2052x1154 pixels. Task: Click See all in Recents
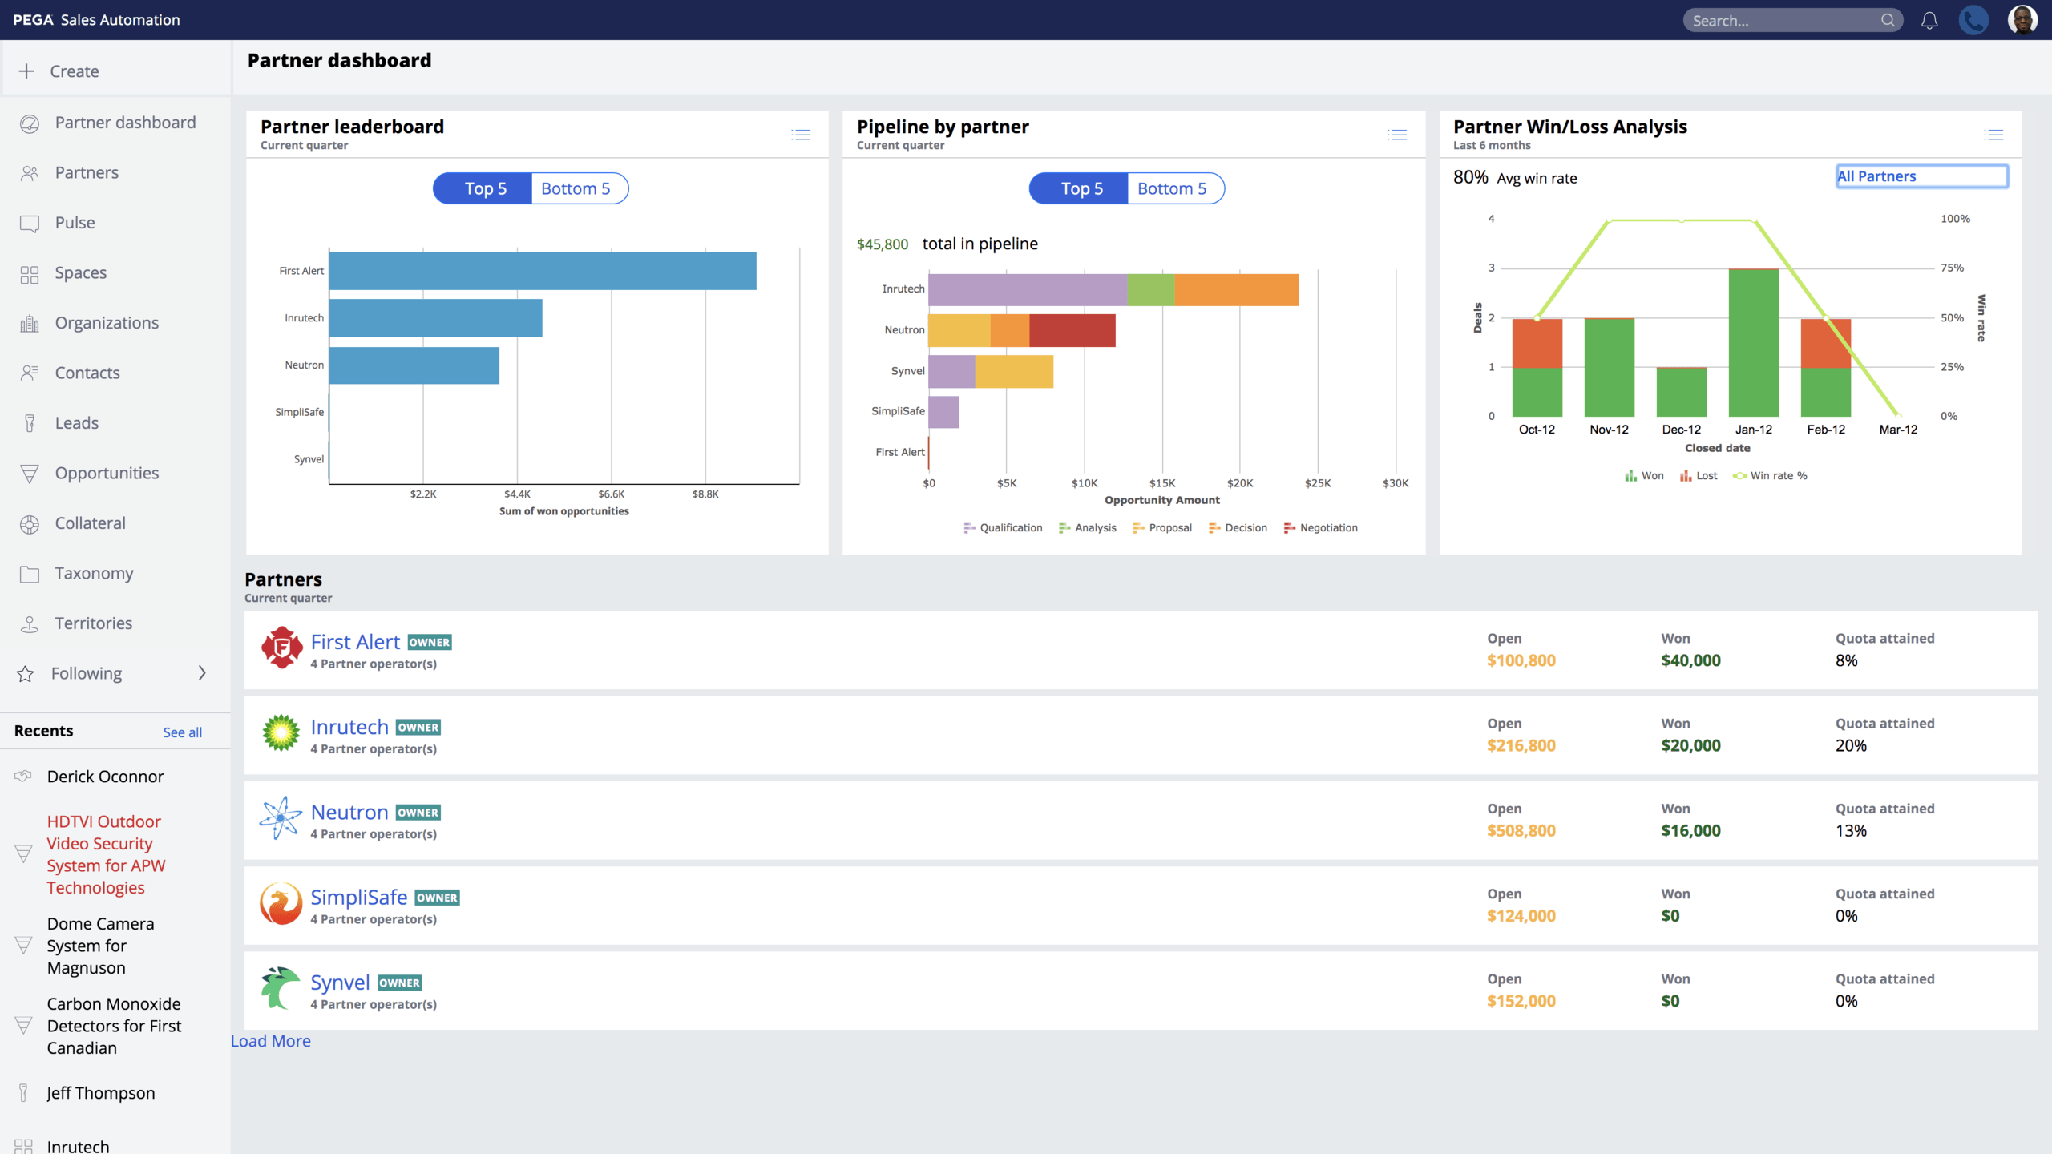182,732
